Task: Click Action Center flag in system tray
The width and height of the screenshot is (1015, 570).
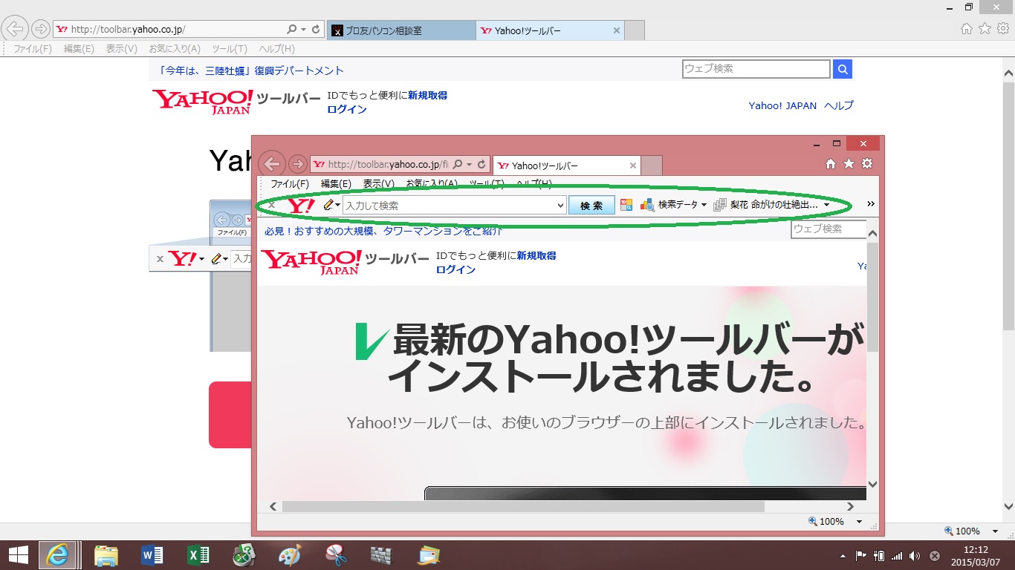Action: pos(861,555)
